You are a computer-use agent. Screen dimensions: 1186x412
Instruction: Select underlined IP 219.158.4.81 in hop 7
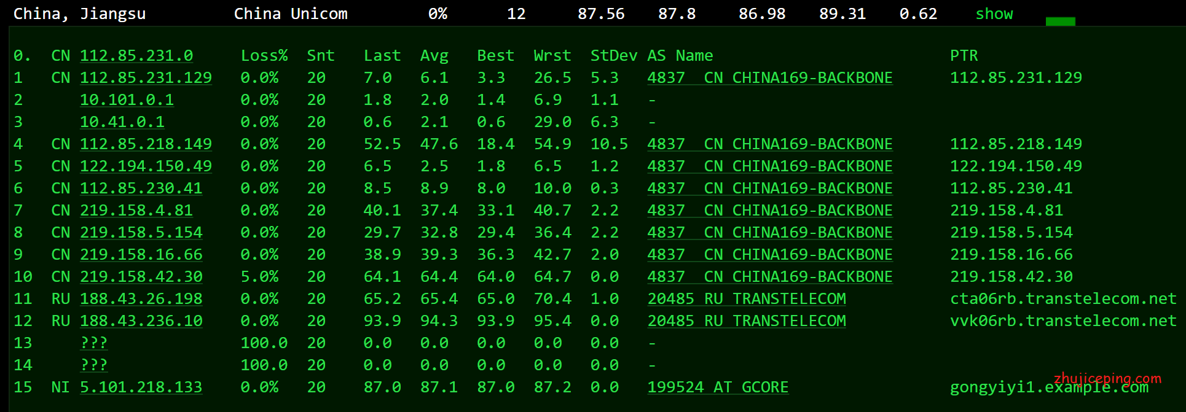click(136, 211)
